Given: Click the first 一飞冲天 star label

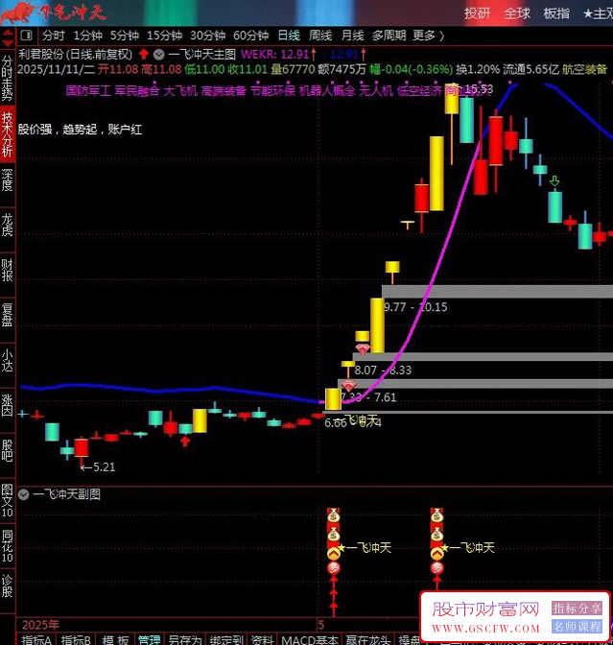Looking at the screenshot, I should click(365, 548).
